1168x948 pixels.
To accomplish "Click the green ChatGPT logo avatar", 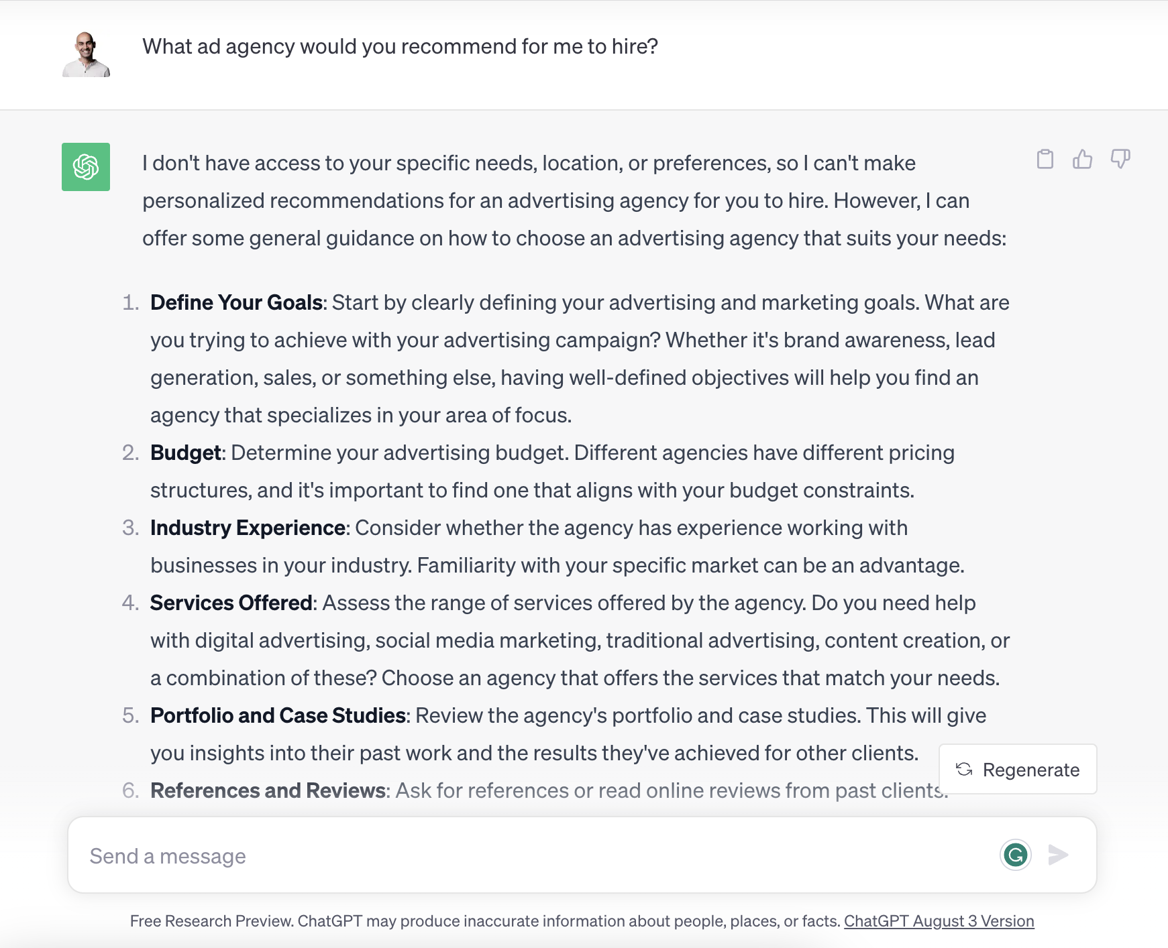I will click(86, 167).
